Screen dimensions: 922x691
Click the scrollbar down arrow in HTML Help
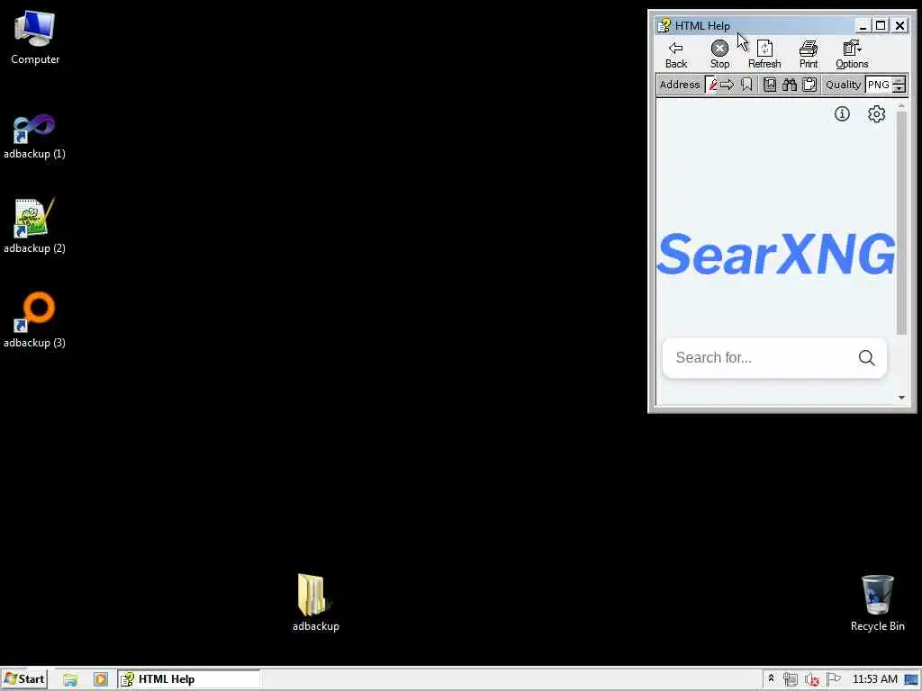pos(901,398)
